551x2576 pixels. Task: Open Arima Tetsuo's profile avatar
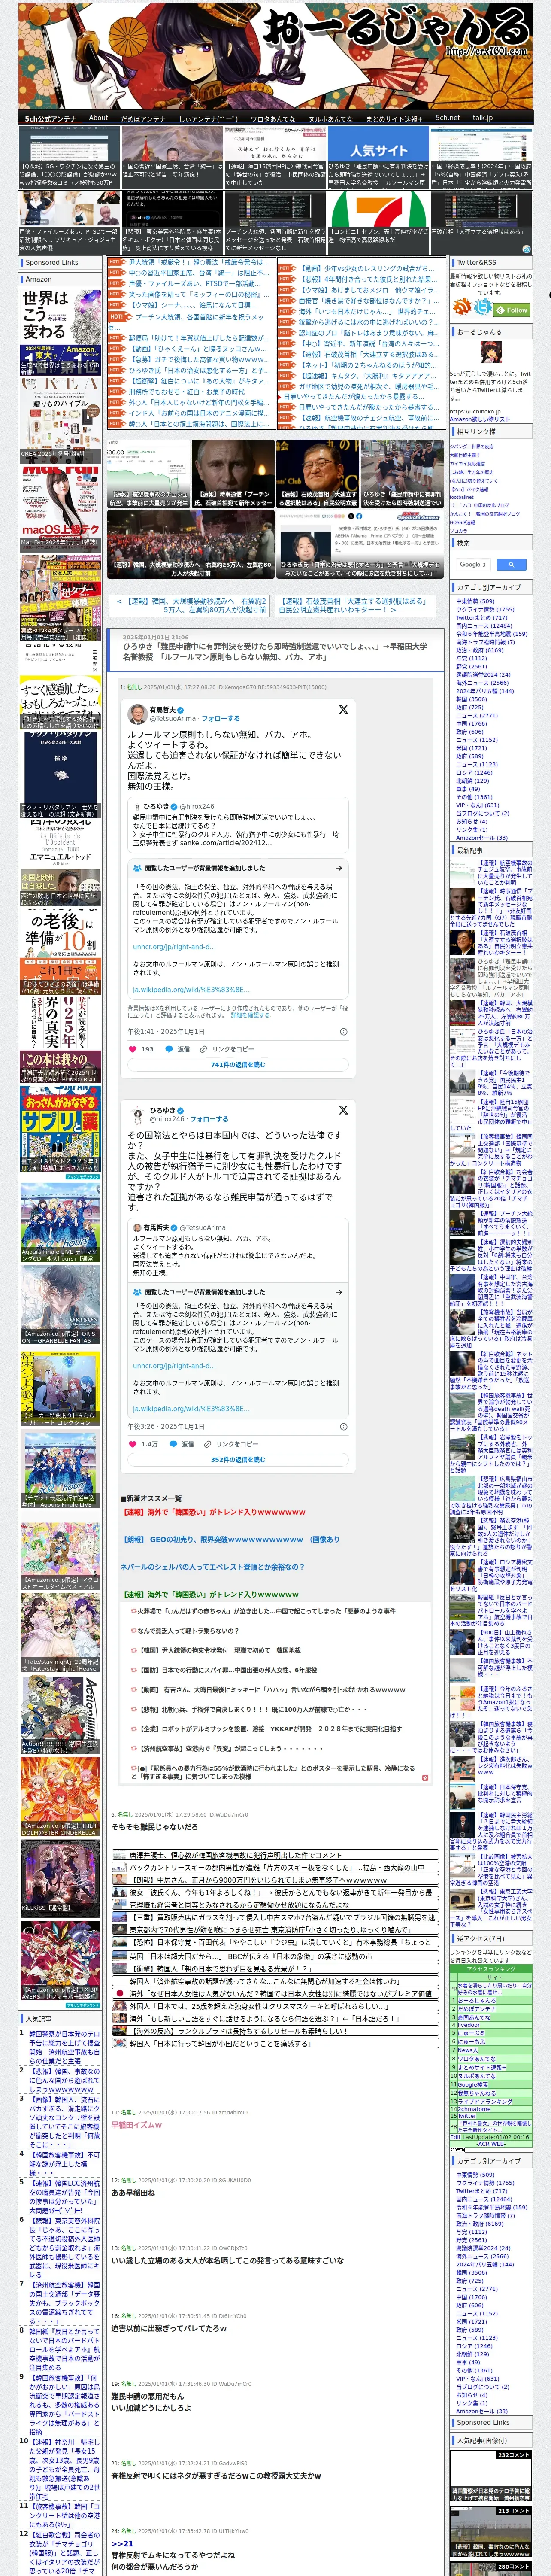tap(138, 714)
